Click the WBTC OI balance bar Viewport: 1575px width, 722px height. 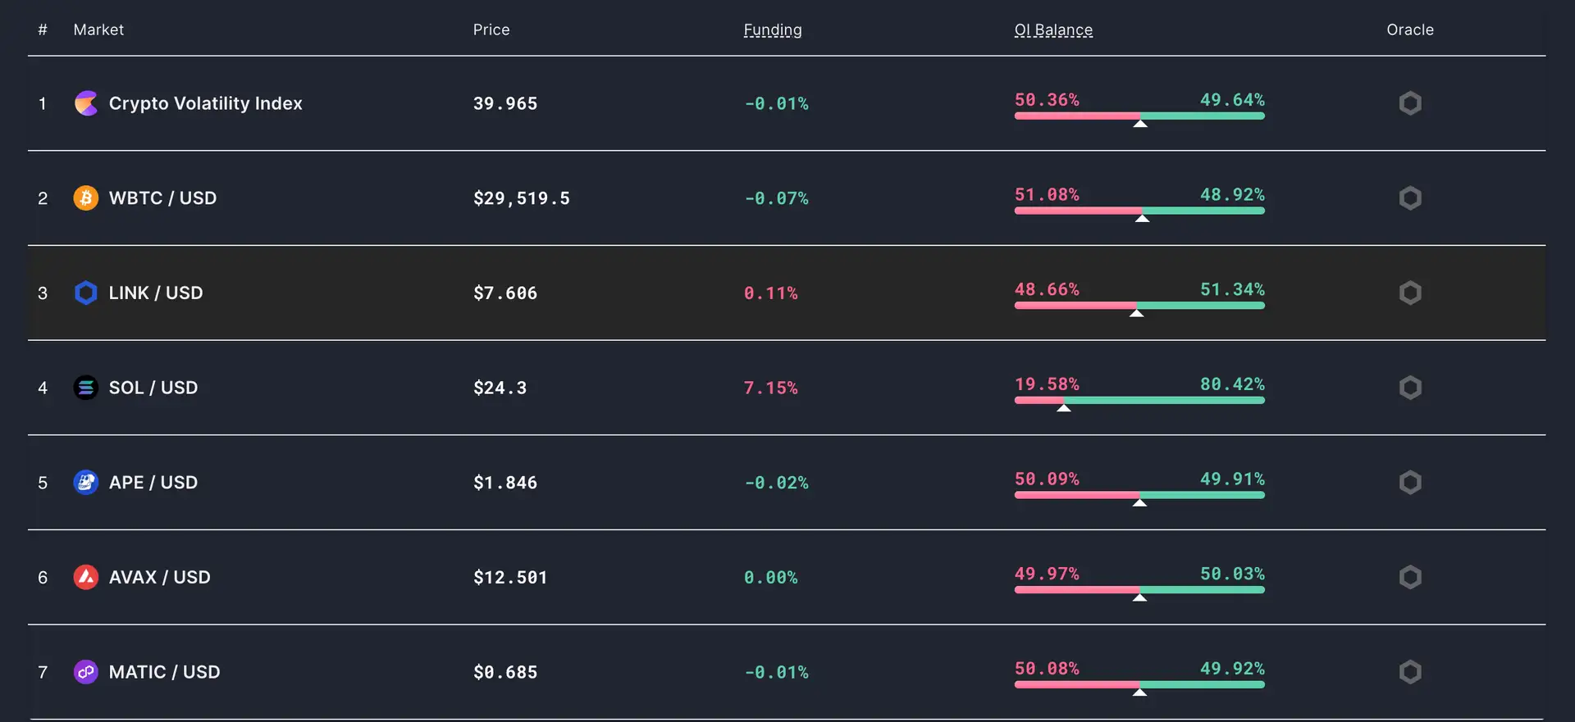point(1139,211)
